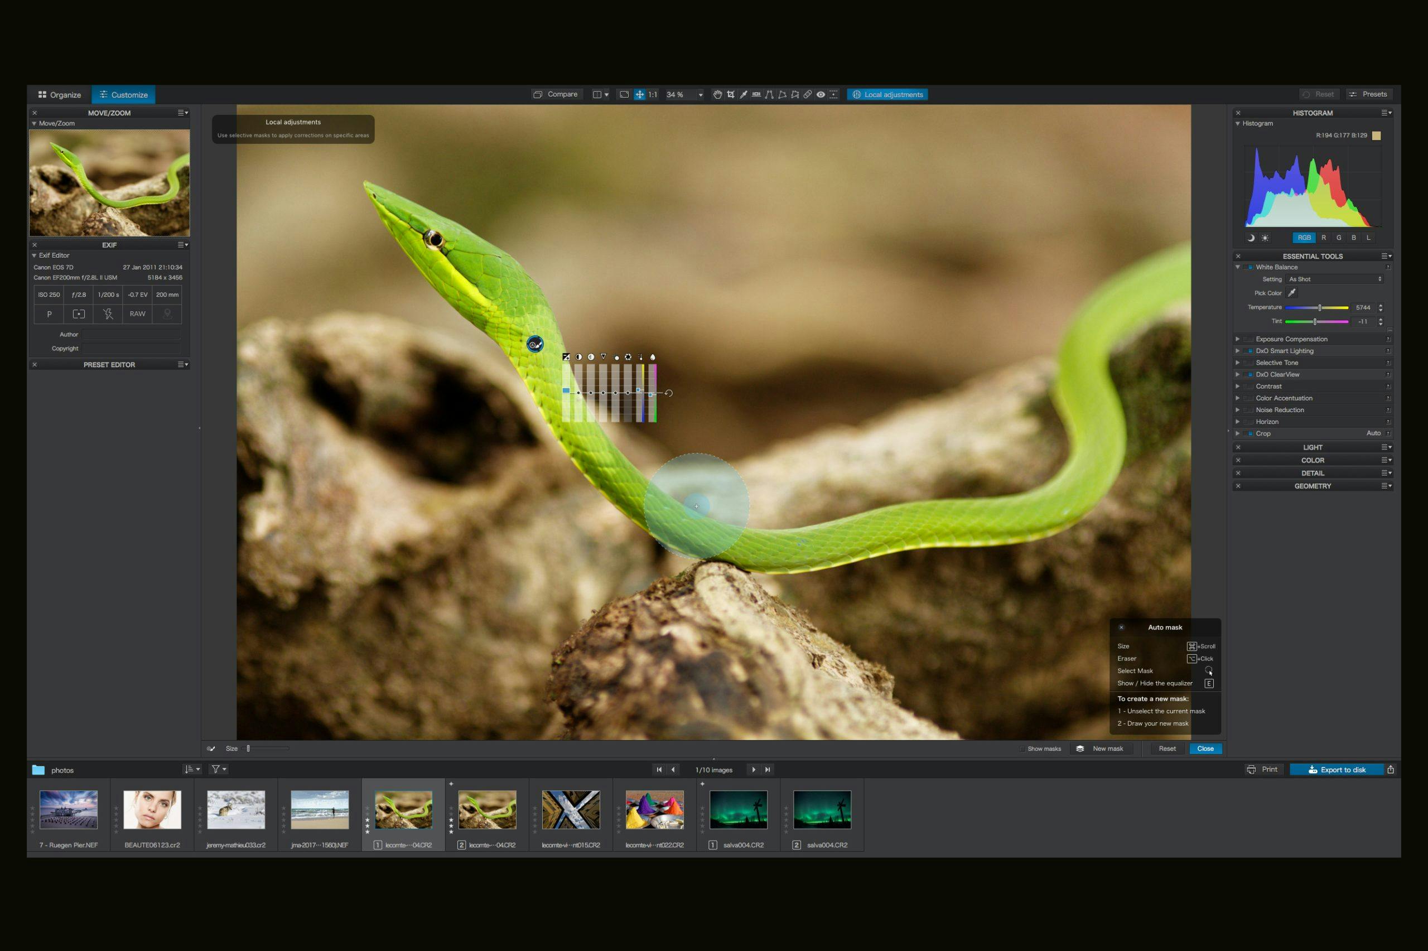The image size is (1428, 951).
Task: Select the BEAUTE06123.cr2 thumbnail
Action: pyautogui.click(x=152, y=810)
